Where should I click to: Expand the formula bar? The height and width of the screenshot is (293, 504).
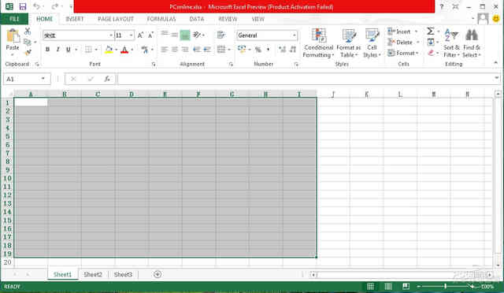point(497,78)
